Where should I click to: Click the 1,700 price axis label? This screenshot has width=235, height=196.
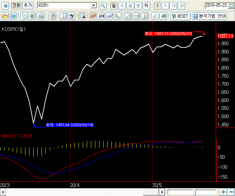coord(223,84)
